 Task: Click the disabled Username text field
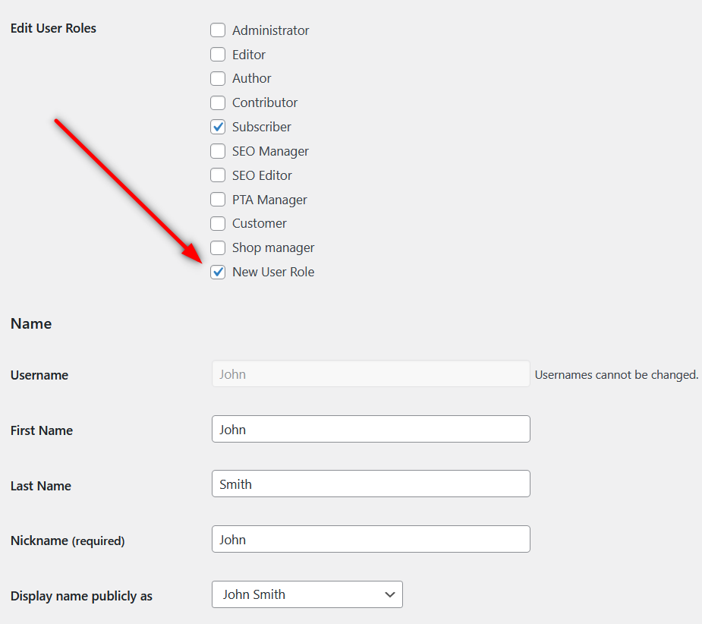click(x=370, y=374)
